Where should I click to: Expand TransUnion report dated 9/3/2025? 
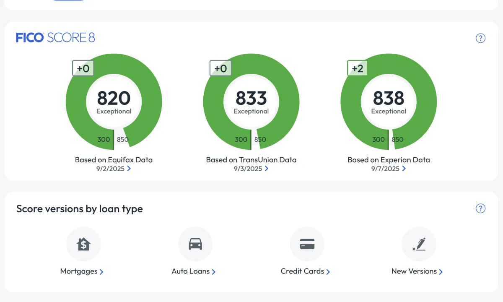point(251,169)
